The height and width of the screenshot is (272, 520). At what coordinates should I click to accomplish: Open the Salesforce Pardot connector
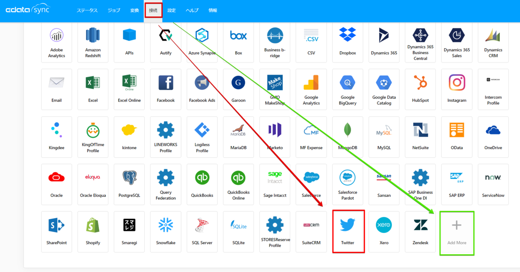(348, 184)
